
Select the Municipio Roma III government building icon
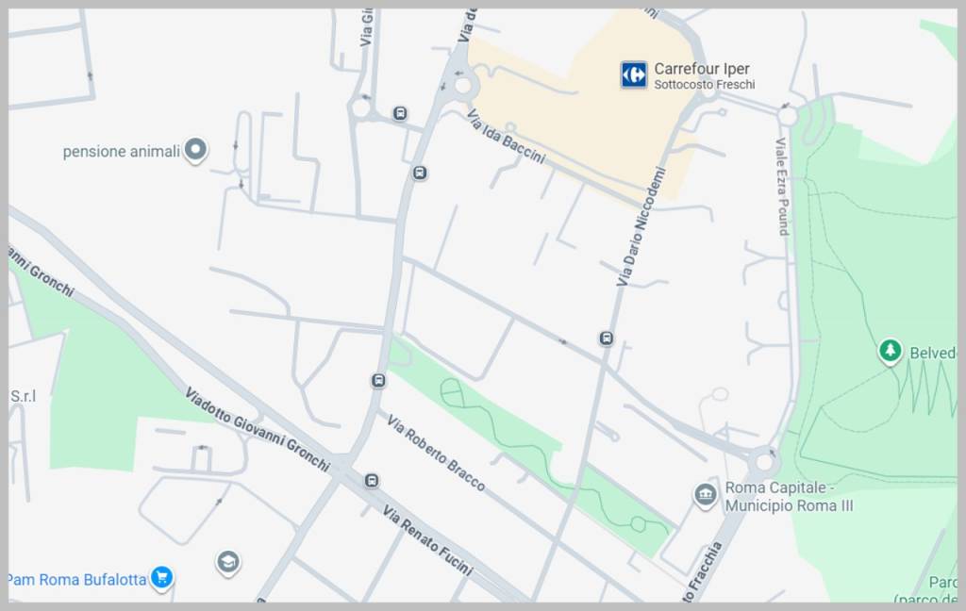tap(706, 495)
